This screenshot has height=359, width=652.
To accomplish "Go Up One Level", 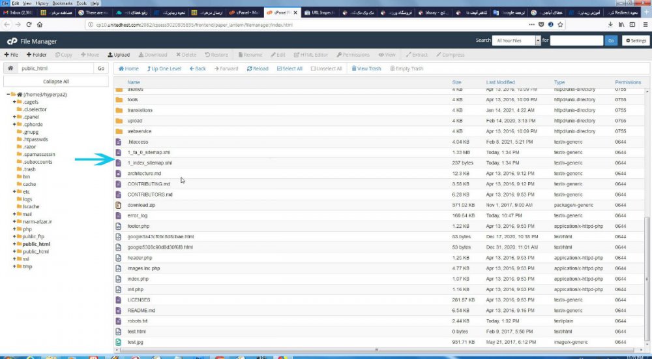I will click(163, 69).
